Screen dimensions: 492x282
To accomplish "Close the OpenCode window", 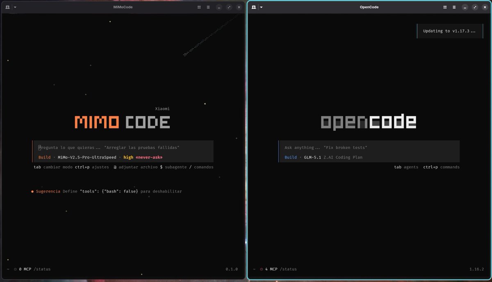I will pos(485,7).
